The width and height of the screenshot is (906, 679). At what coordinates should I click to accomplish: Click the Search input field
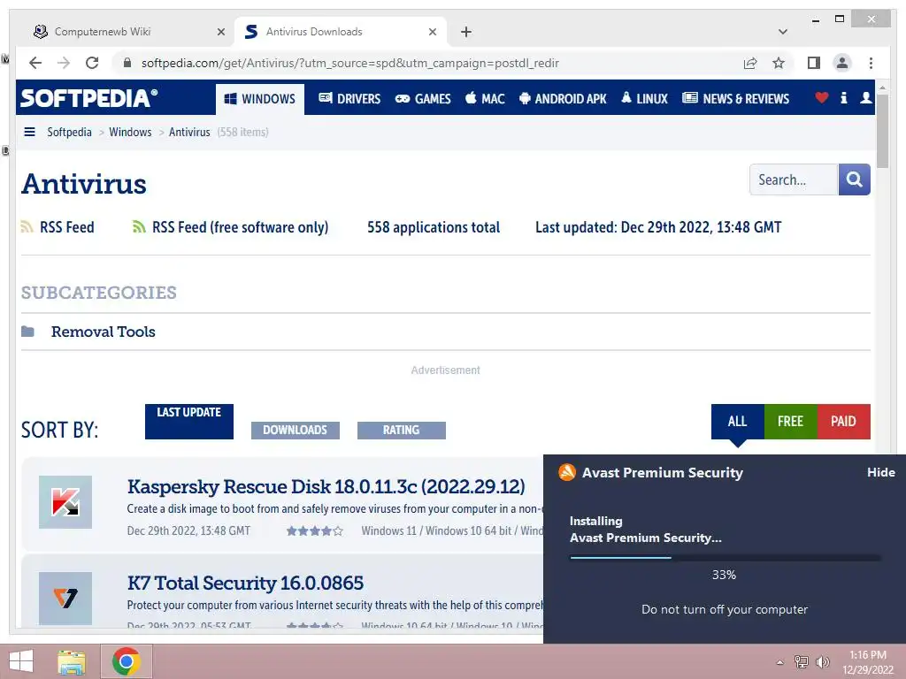click(x=794, y=179)
